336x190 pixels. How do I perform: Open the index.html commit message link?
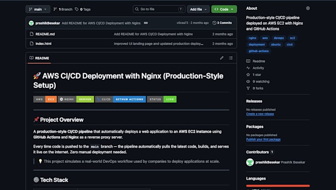[x=159, y=43]
